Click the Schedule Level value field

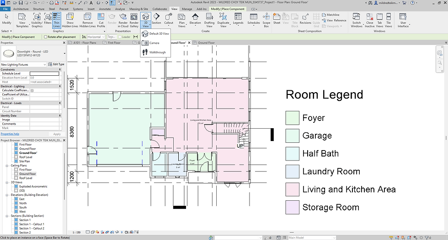(x=45, y=73)
